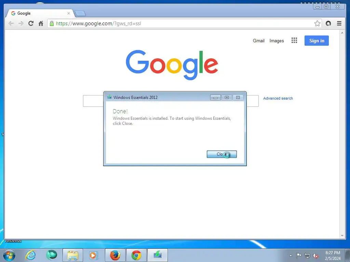
Task: Switch to Firefox on the taskbar
Action: tap(115, 255)
